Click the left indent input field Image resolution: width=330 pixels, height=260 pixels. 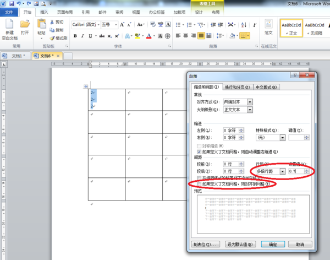pos(231,131)
